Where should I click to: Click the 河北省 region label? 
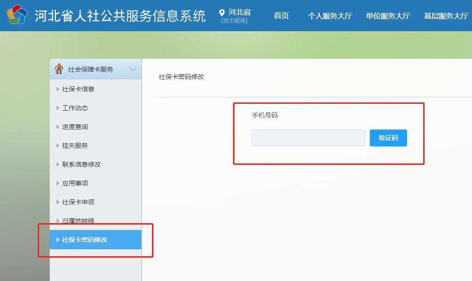point(239,12)
